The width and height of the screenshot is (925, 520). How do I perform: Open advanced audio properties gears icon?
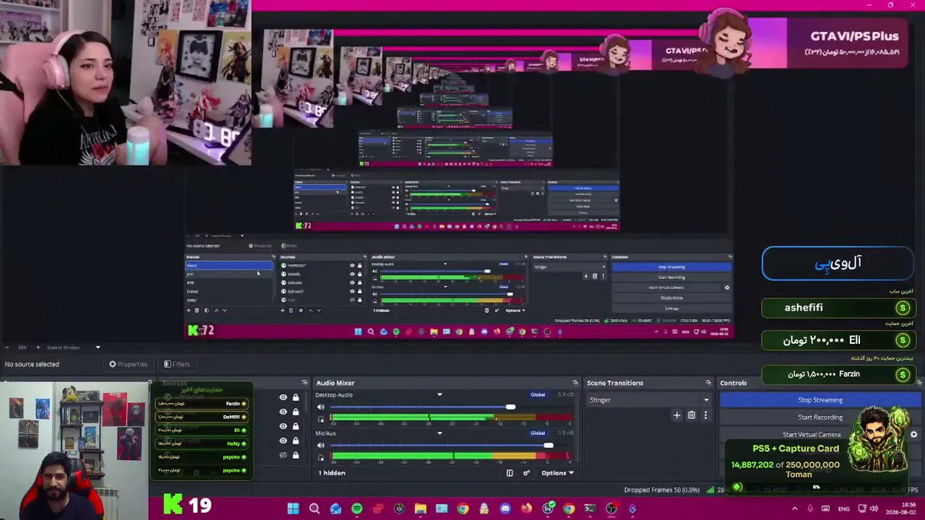[526, 473]
